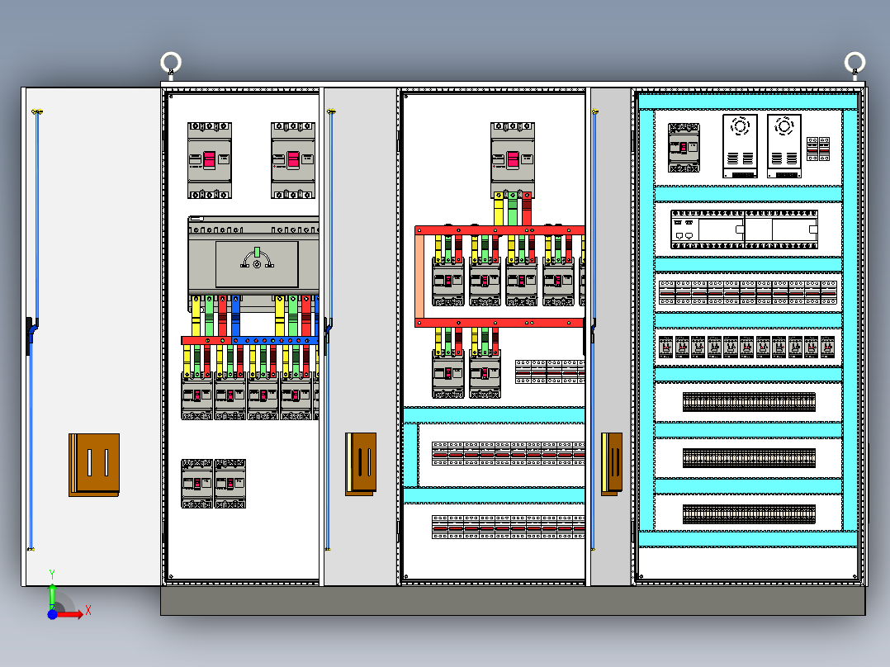890x667 pixels.
Task: Select the small two-pole breakers beside the power supplies
Action: point(818,149)
